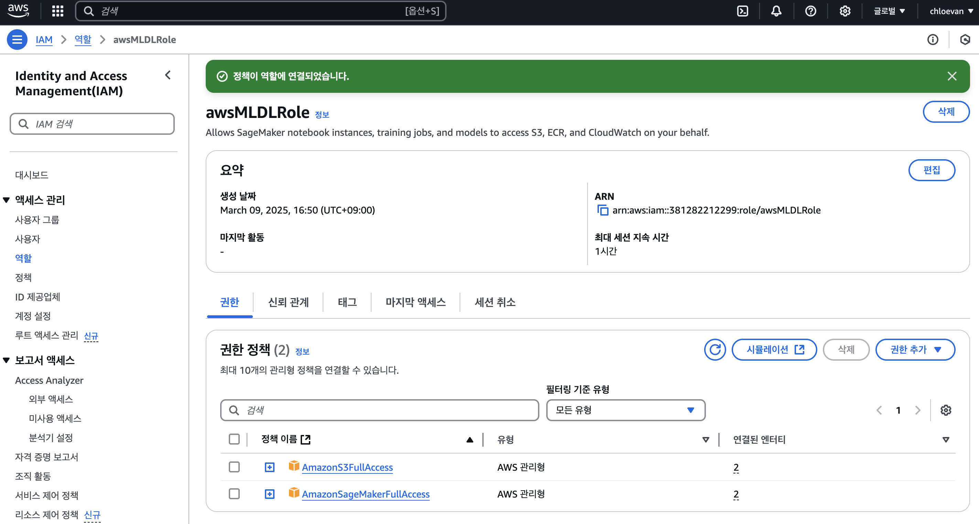The image size is (979, 524).
Task: Click the hexagon icon beside info icon
Action: 965,40
